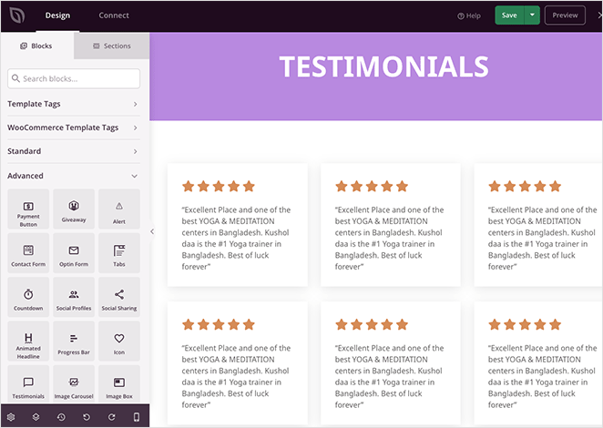Open the Help link
Viewport: 603px width, 428px height.
point(469,15)
